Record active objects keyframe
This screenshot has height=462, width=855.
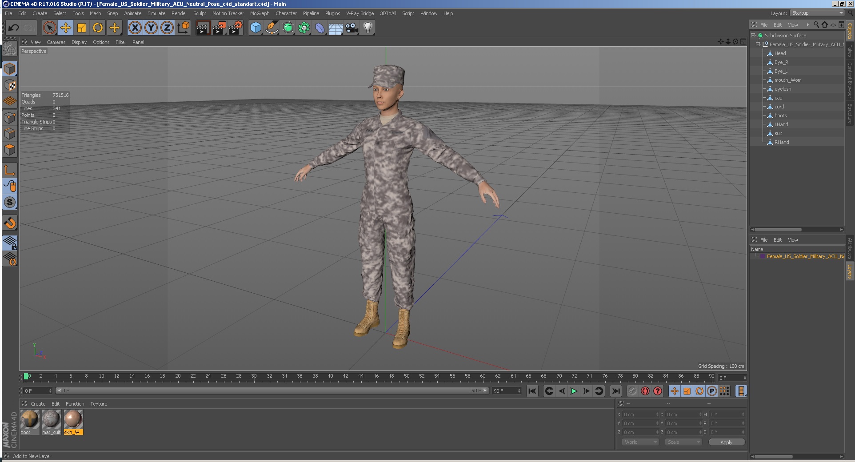point(633,391)
